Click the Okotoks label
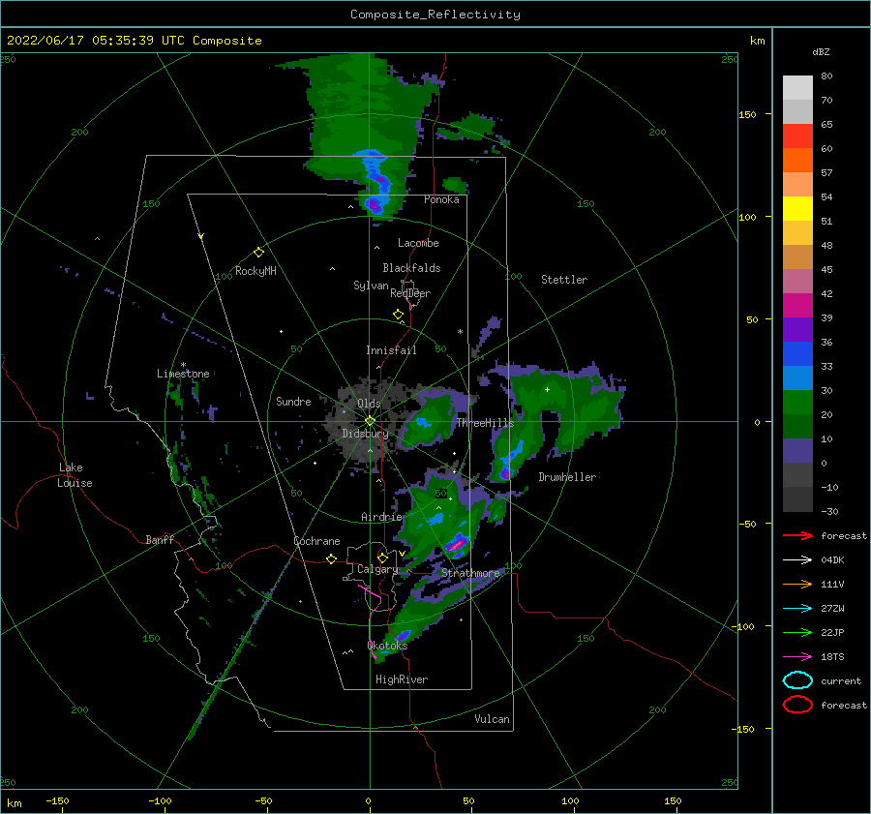 [388, 646]
